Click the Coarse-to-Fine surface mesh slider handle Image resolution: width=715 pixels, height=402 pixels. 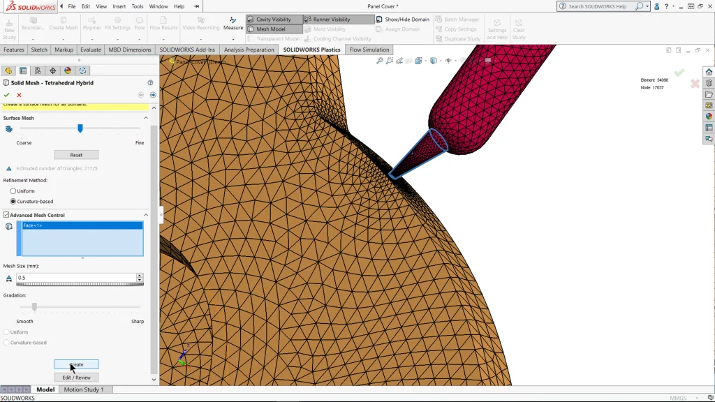80,128
